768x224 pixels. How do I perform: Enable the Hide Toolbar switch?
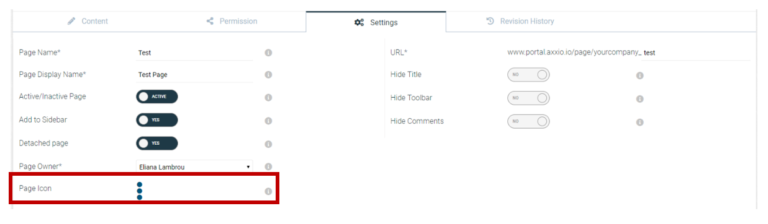click(528, 98)
